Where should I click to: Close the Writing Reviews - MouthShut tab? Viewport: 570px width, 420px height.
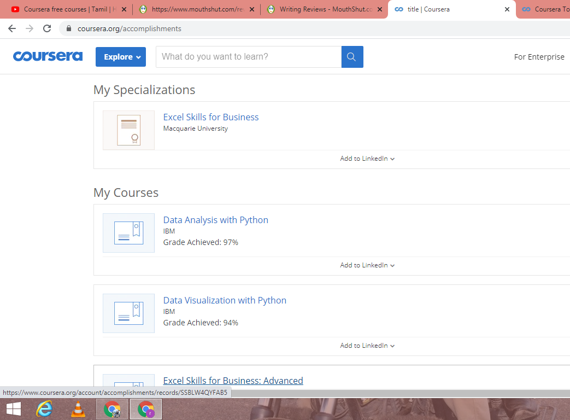tap(380, 9)
